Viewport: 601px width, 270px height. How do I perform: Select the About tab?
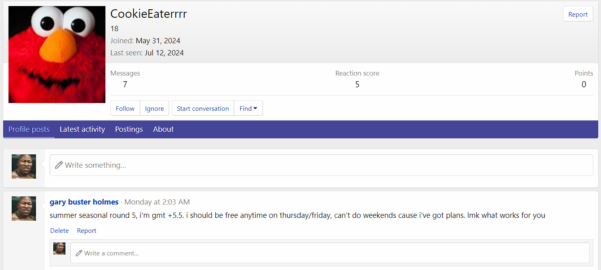click(x=163, y=129)
